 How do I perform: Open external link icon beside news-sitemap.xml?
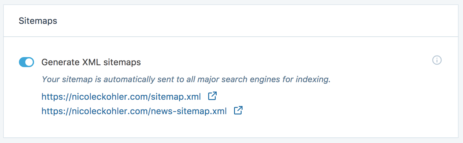tap(238, 110)
